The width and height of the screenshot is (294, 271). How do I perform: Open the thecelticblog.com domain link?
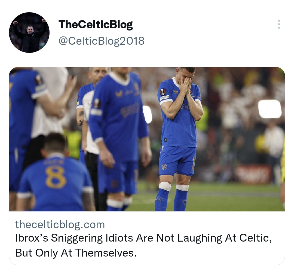pyautogui.click(x=60, y=224)
